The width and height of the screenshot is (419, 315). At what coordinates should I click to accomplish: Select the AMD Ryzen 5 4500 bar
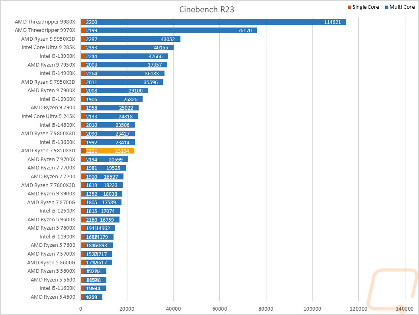92,297
